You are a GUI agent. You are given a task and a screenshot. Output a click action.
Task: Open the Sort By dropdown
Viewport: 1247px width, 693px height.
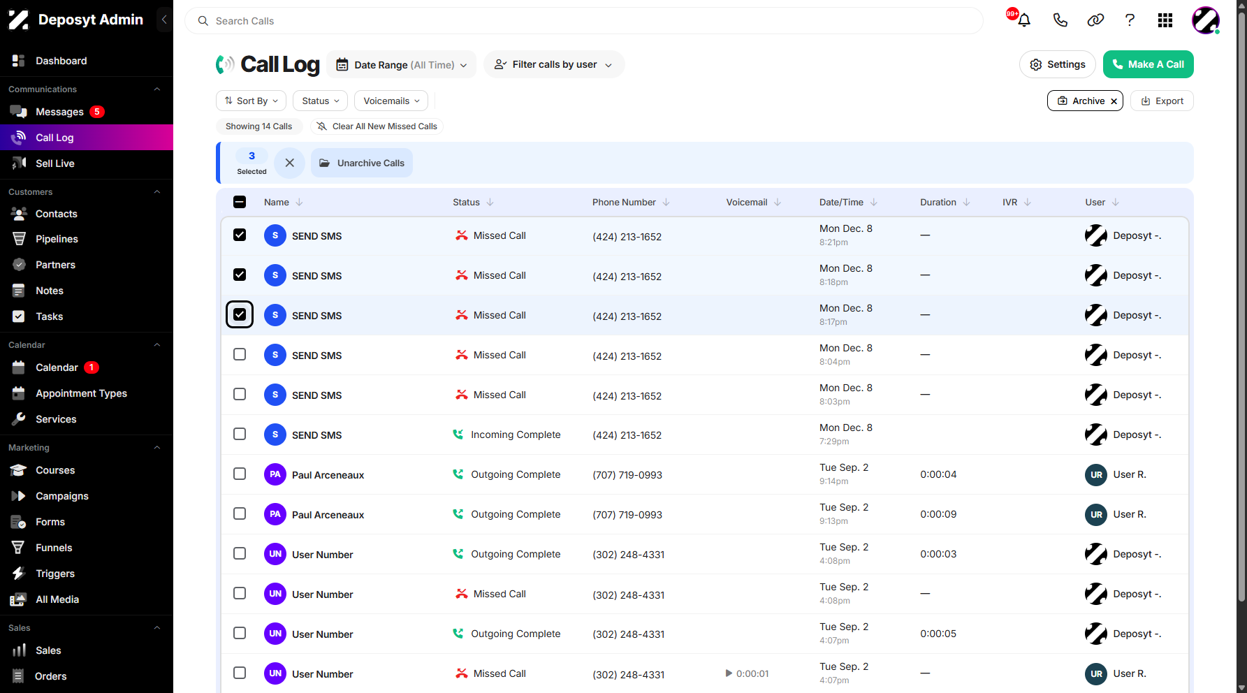(x=251, y=101)
